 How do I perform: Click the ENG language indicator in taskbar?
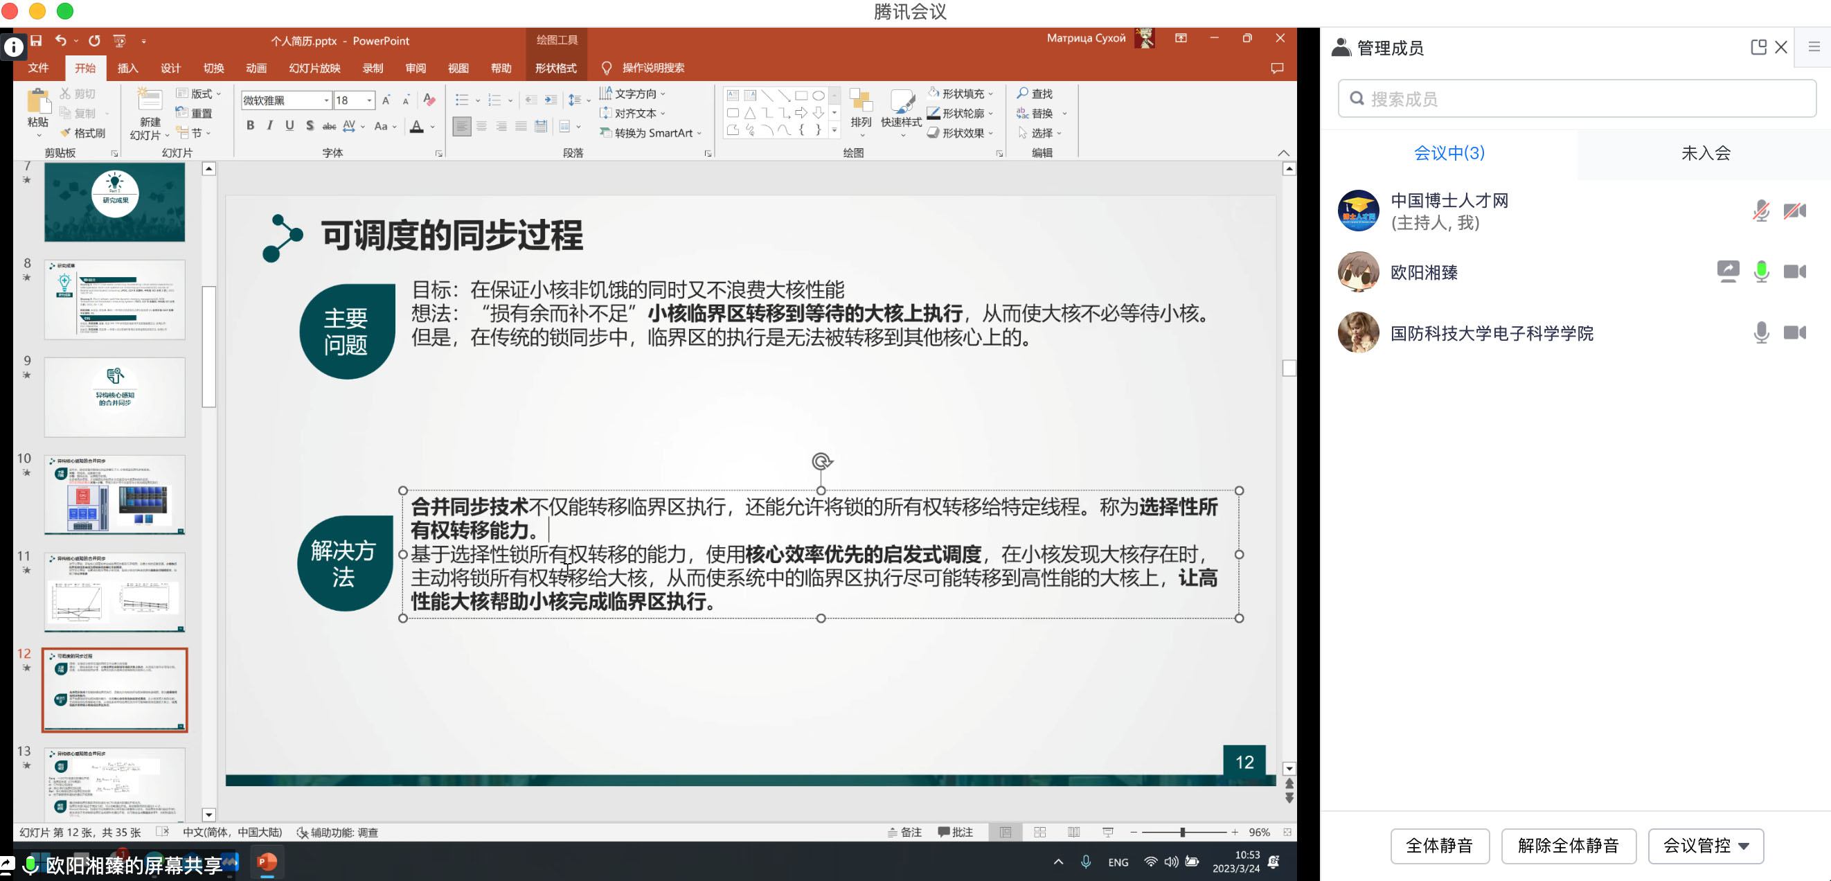point(1118,862)
